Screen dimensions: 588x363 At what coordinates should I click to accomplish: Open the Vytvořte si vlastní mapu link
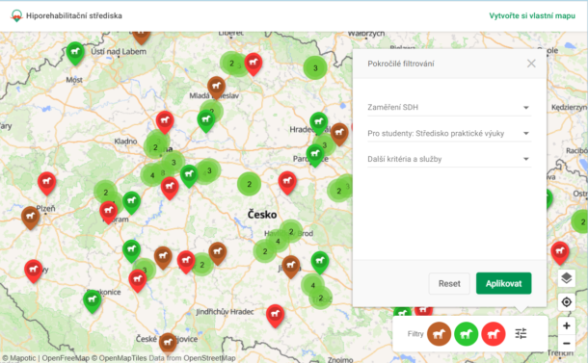click(532, 15)
